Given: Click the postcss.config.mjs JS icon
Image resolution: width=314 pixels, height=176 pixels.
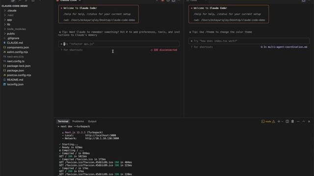Looking at the screenshot, I should [x=4, y=75].
